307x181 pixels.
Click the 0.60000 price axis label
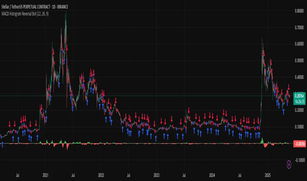pos(299,44)
